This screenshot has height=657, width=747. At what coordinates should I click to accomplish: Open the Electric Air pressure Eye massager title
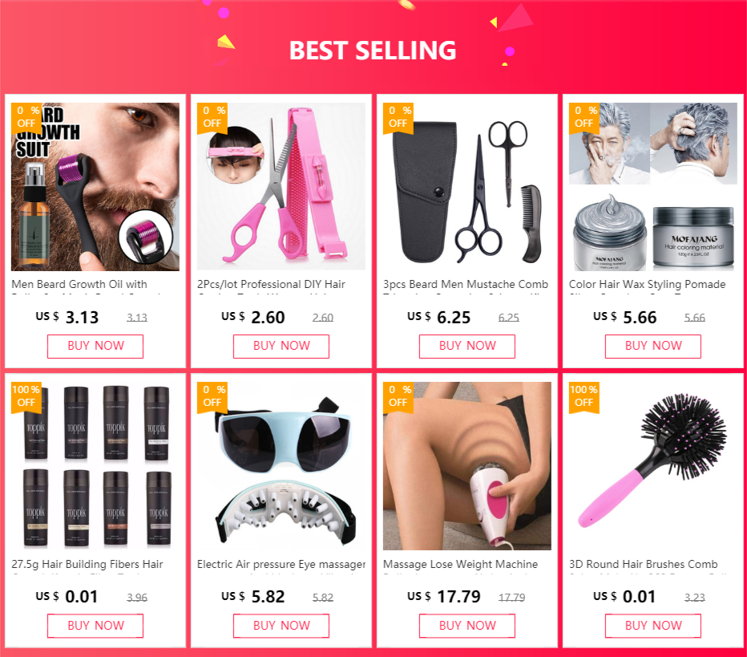281,565
